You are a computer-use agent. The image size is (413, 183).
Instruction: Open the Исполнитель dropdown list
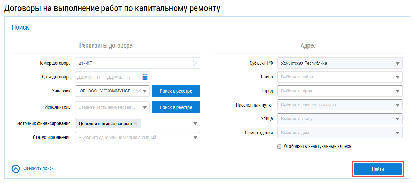pyautogui.click(x=145, y=108)
